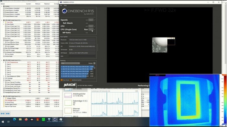Expand the Core VIDs sensor node
This screenshot has width=227, height=127.
[x=4, y=22]
